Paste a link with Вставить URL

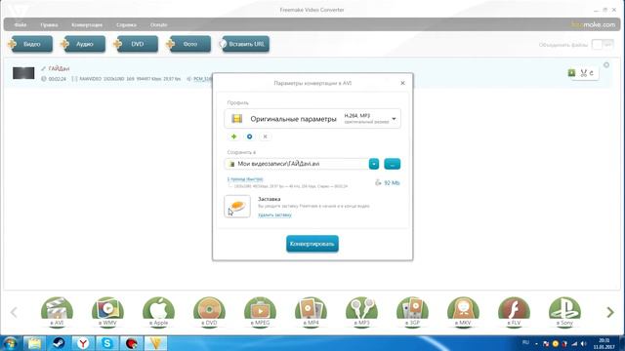click(x=244, y=44)
